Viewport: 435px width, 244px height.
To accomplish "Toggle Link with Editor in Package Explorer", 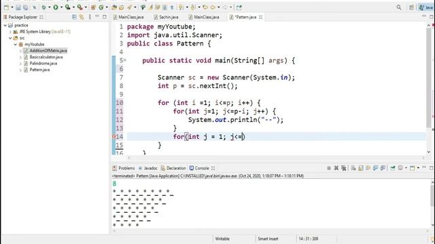I will tap(82, 17).
